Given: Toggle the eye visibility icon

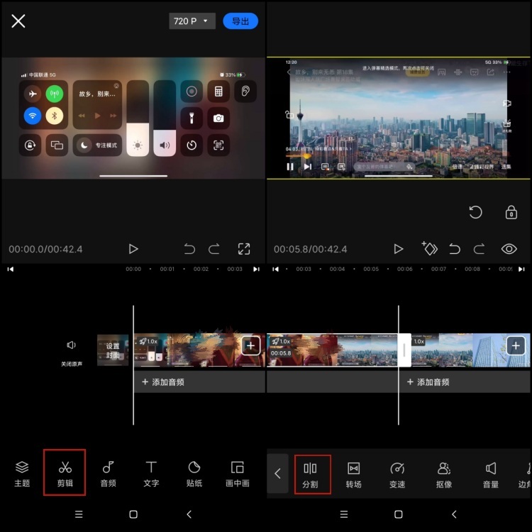Looking at the screenshot, I should coord(509,249).
